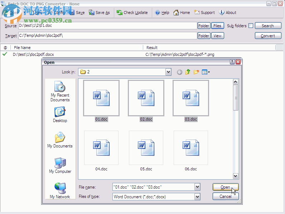Screen dimensions: 285x214
Task: Select the 01.doc file thumbnail
Action: click(101, 98)
